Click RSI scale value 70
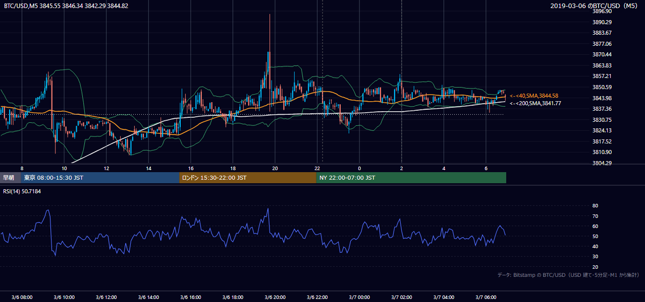Viewport: 645px width, 302px height. click(595, 216)
